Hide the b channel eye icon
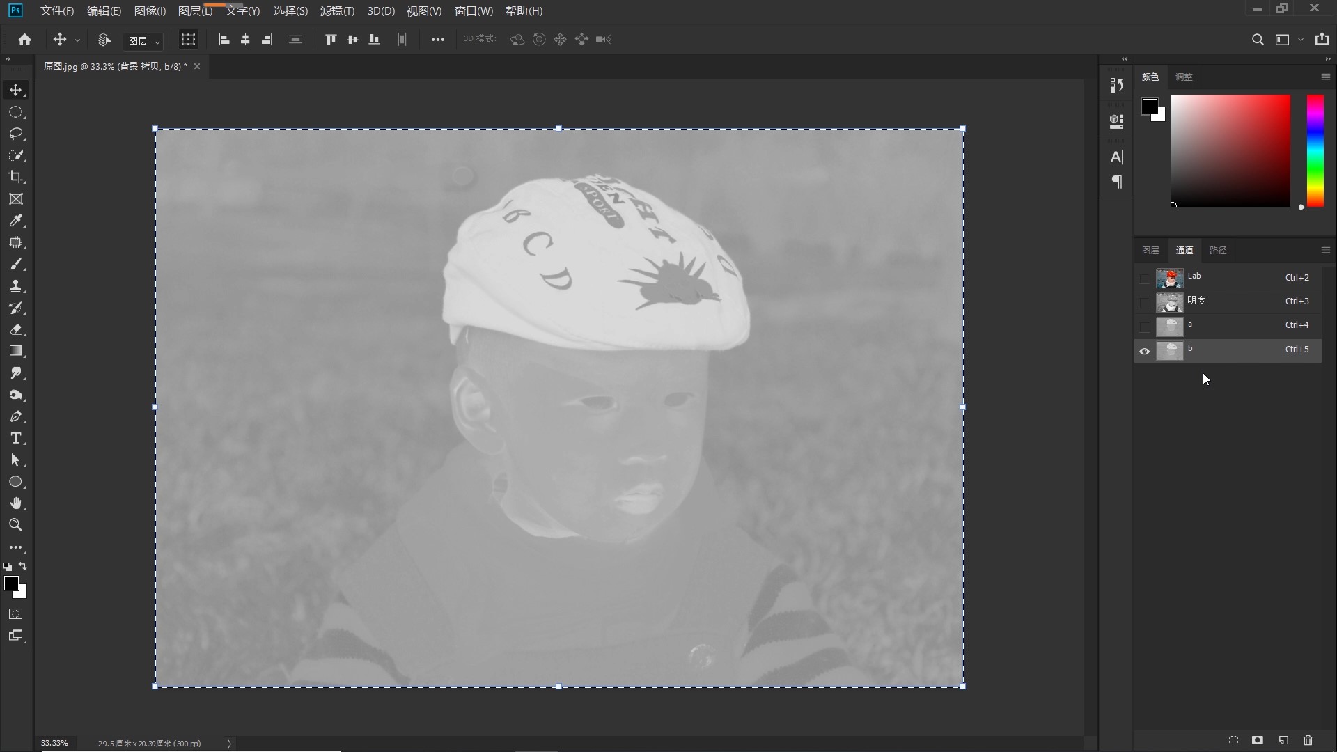Viewport: 1337px width, 752px height. pos(1144,351)
